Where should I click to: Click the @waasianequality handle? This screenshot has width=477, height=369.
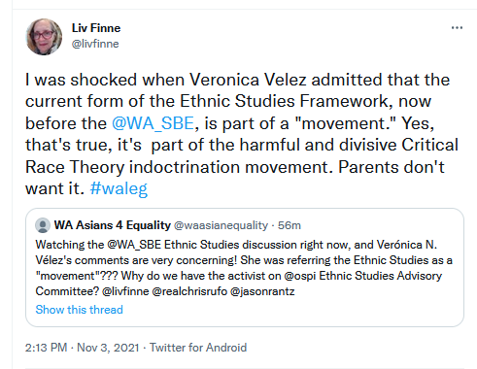[x=221, y=225]
